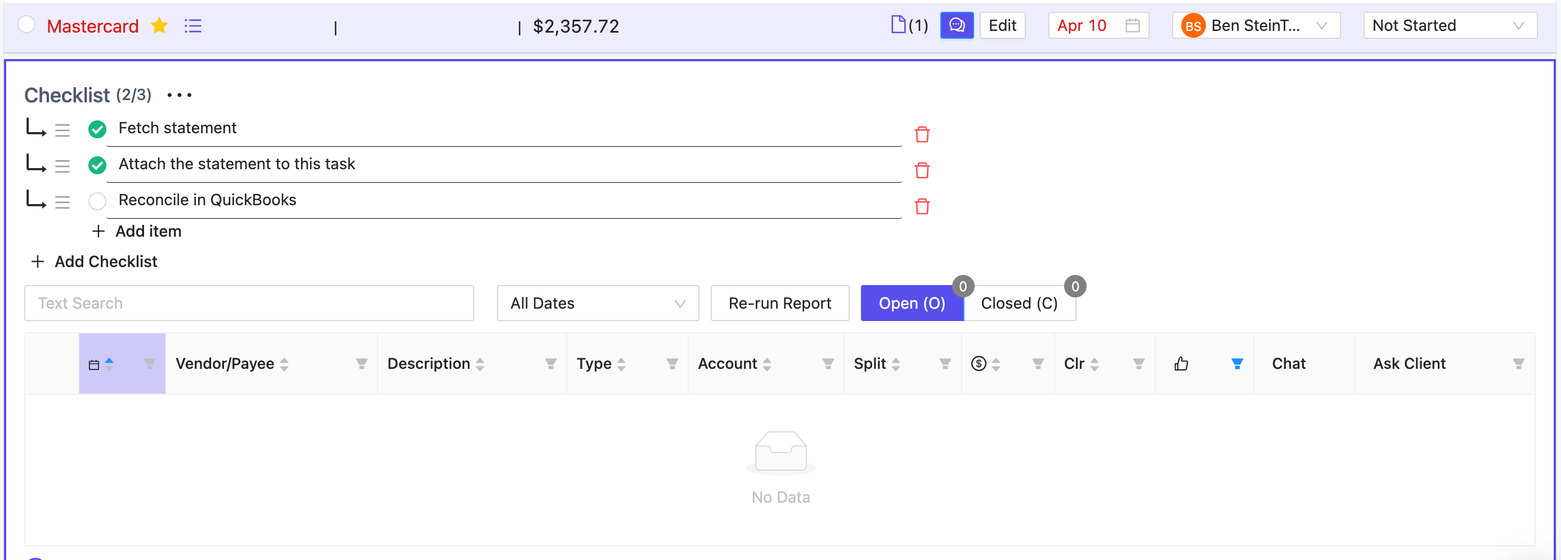
Task: Filter the Description column
Action: tap(550, 364)
